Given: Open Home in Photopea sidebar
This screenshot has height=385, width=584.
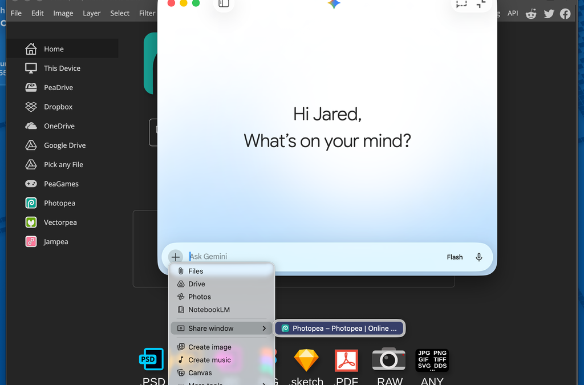Looking at the screenshot, I should point(62,49).
